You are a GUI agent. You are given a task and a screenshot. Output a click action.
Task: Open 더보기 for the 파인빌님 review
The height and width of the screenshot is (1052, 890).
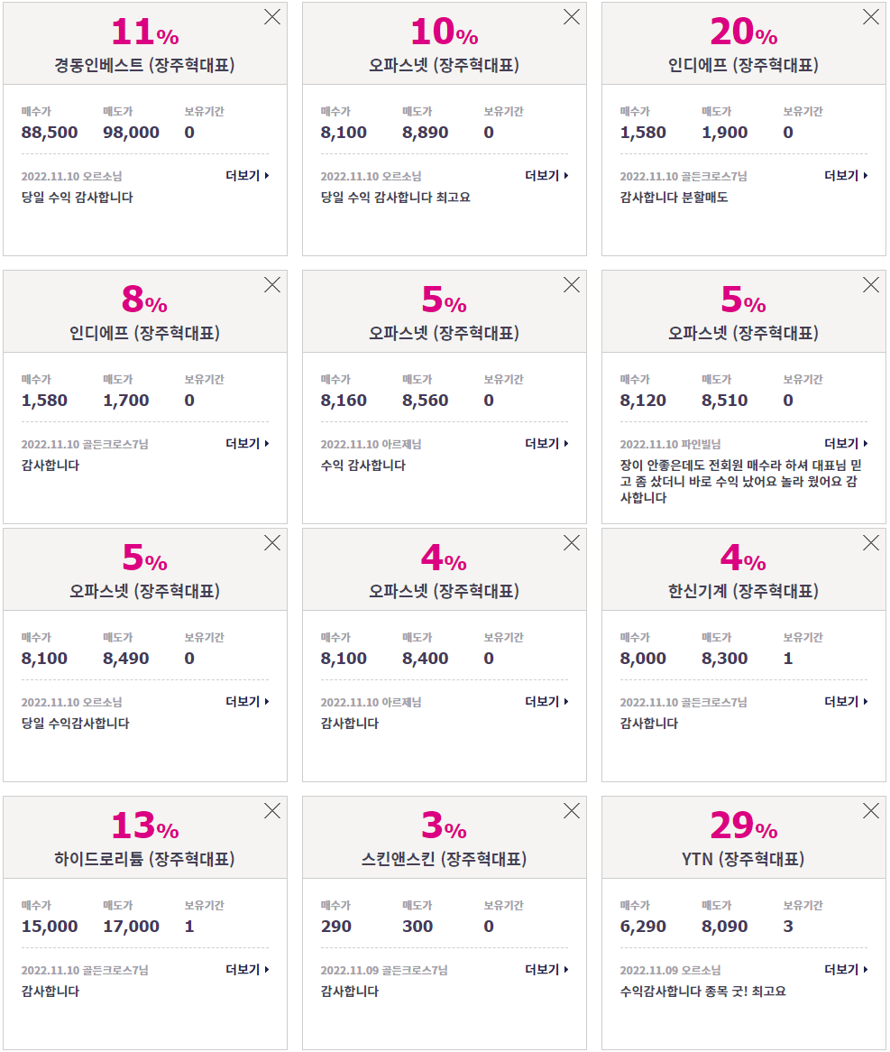846,444
